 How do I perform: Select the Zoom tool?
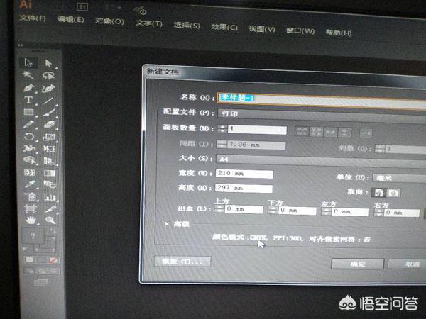[x=50, y=220]
